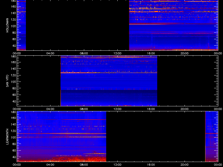Click the 16:00 time label under San Vito panel
The width and height of the screenshot is (223, 167).
(151, 109)
